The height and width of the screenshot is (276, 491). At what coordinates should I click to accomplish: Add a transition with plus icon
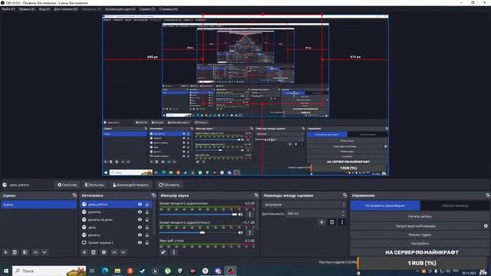pos(321,222)
